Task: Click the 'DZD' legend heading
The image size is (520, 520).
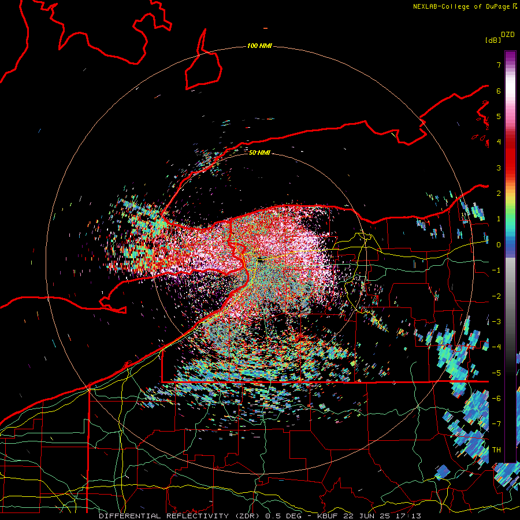Action: click(508, 34)
